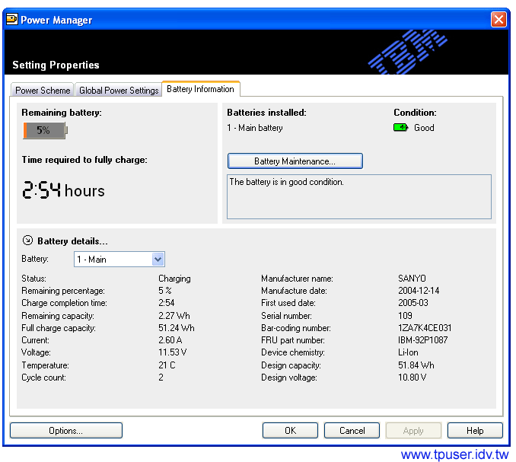The height and width of the screenshot is (462, 516).
Task: Click the IBM logo in the header
Action: click(403, 53)
